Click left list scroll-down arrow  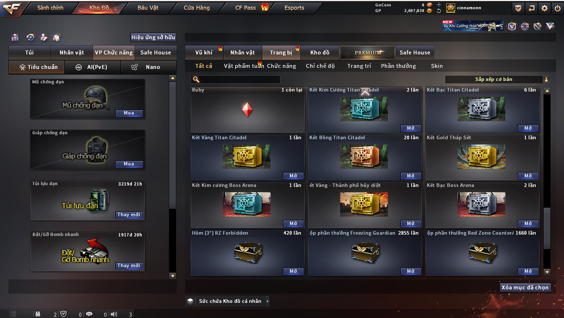click(x=173, y=276)
